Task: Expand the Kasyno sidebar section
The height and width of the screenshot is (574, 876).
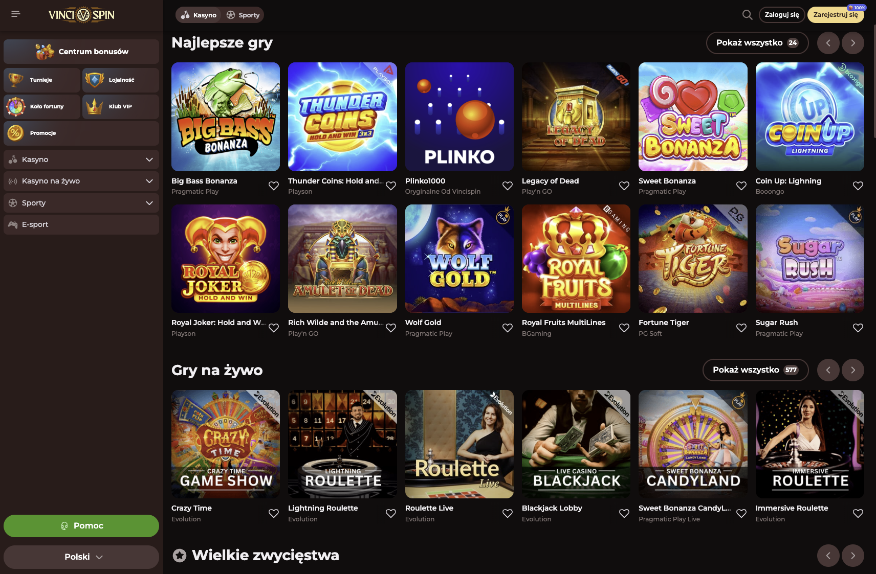Action: point(81,159)
